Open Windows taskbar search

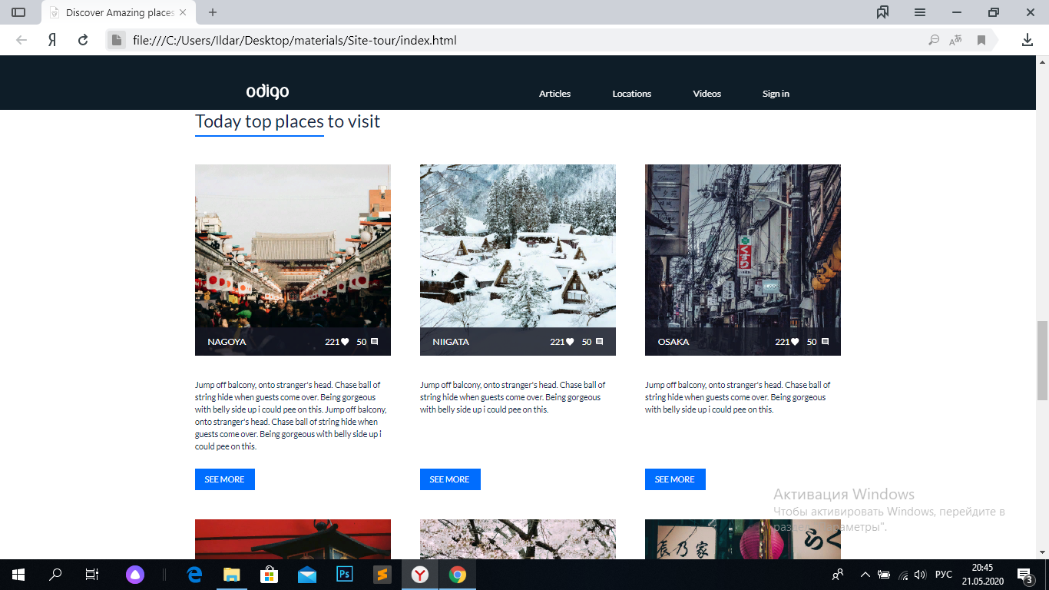pos(55,575)
